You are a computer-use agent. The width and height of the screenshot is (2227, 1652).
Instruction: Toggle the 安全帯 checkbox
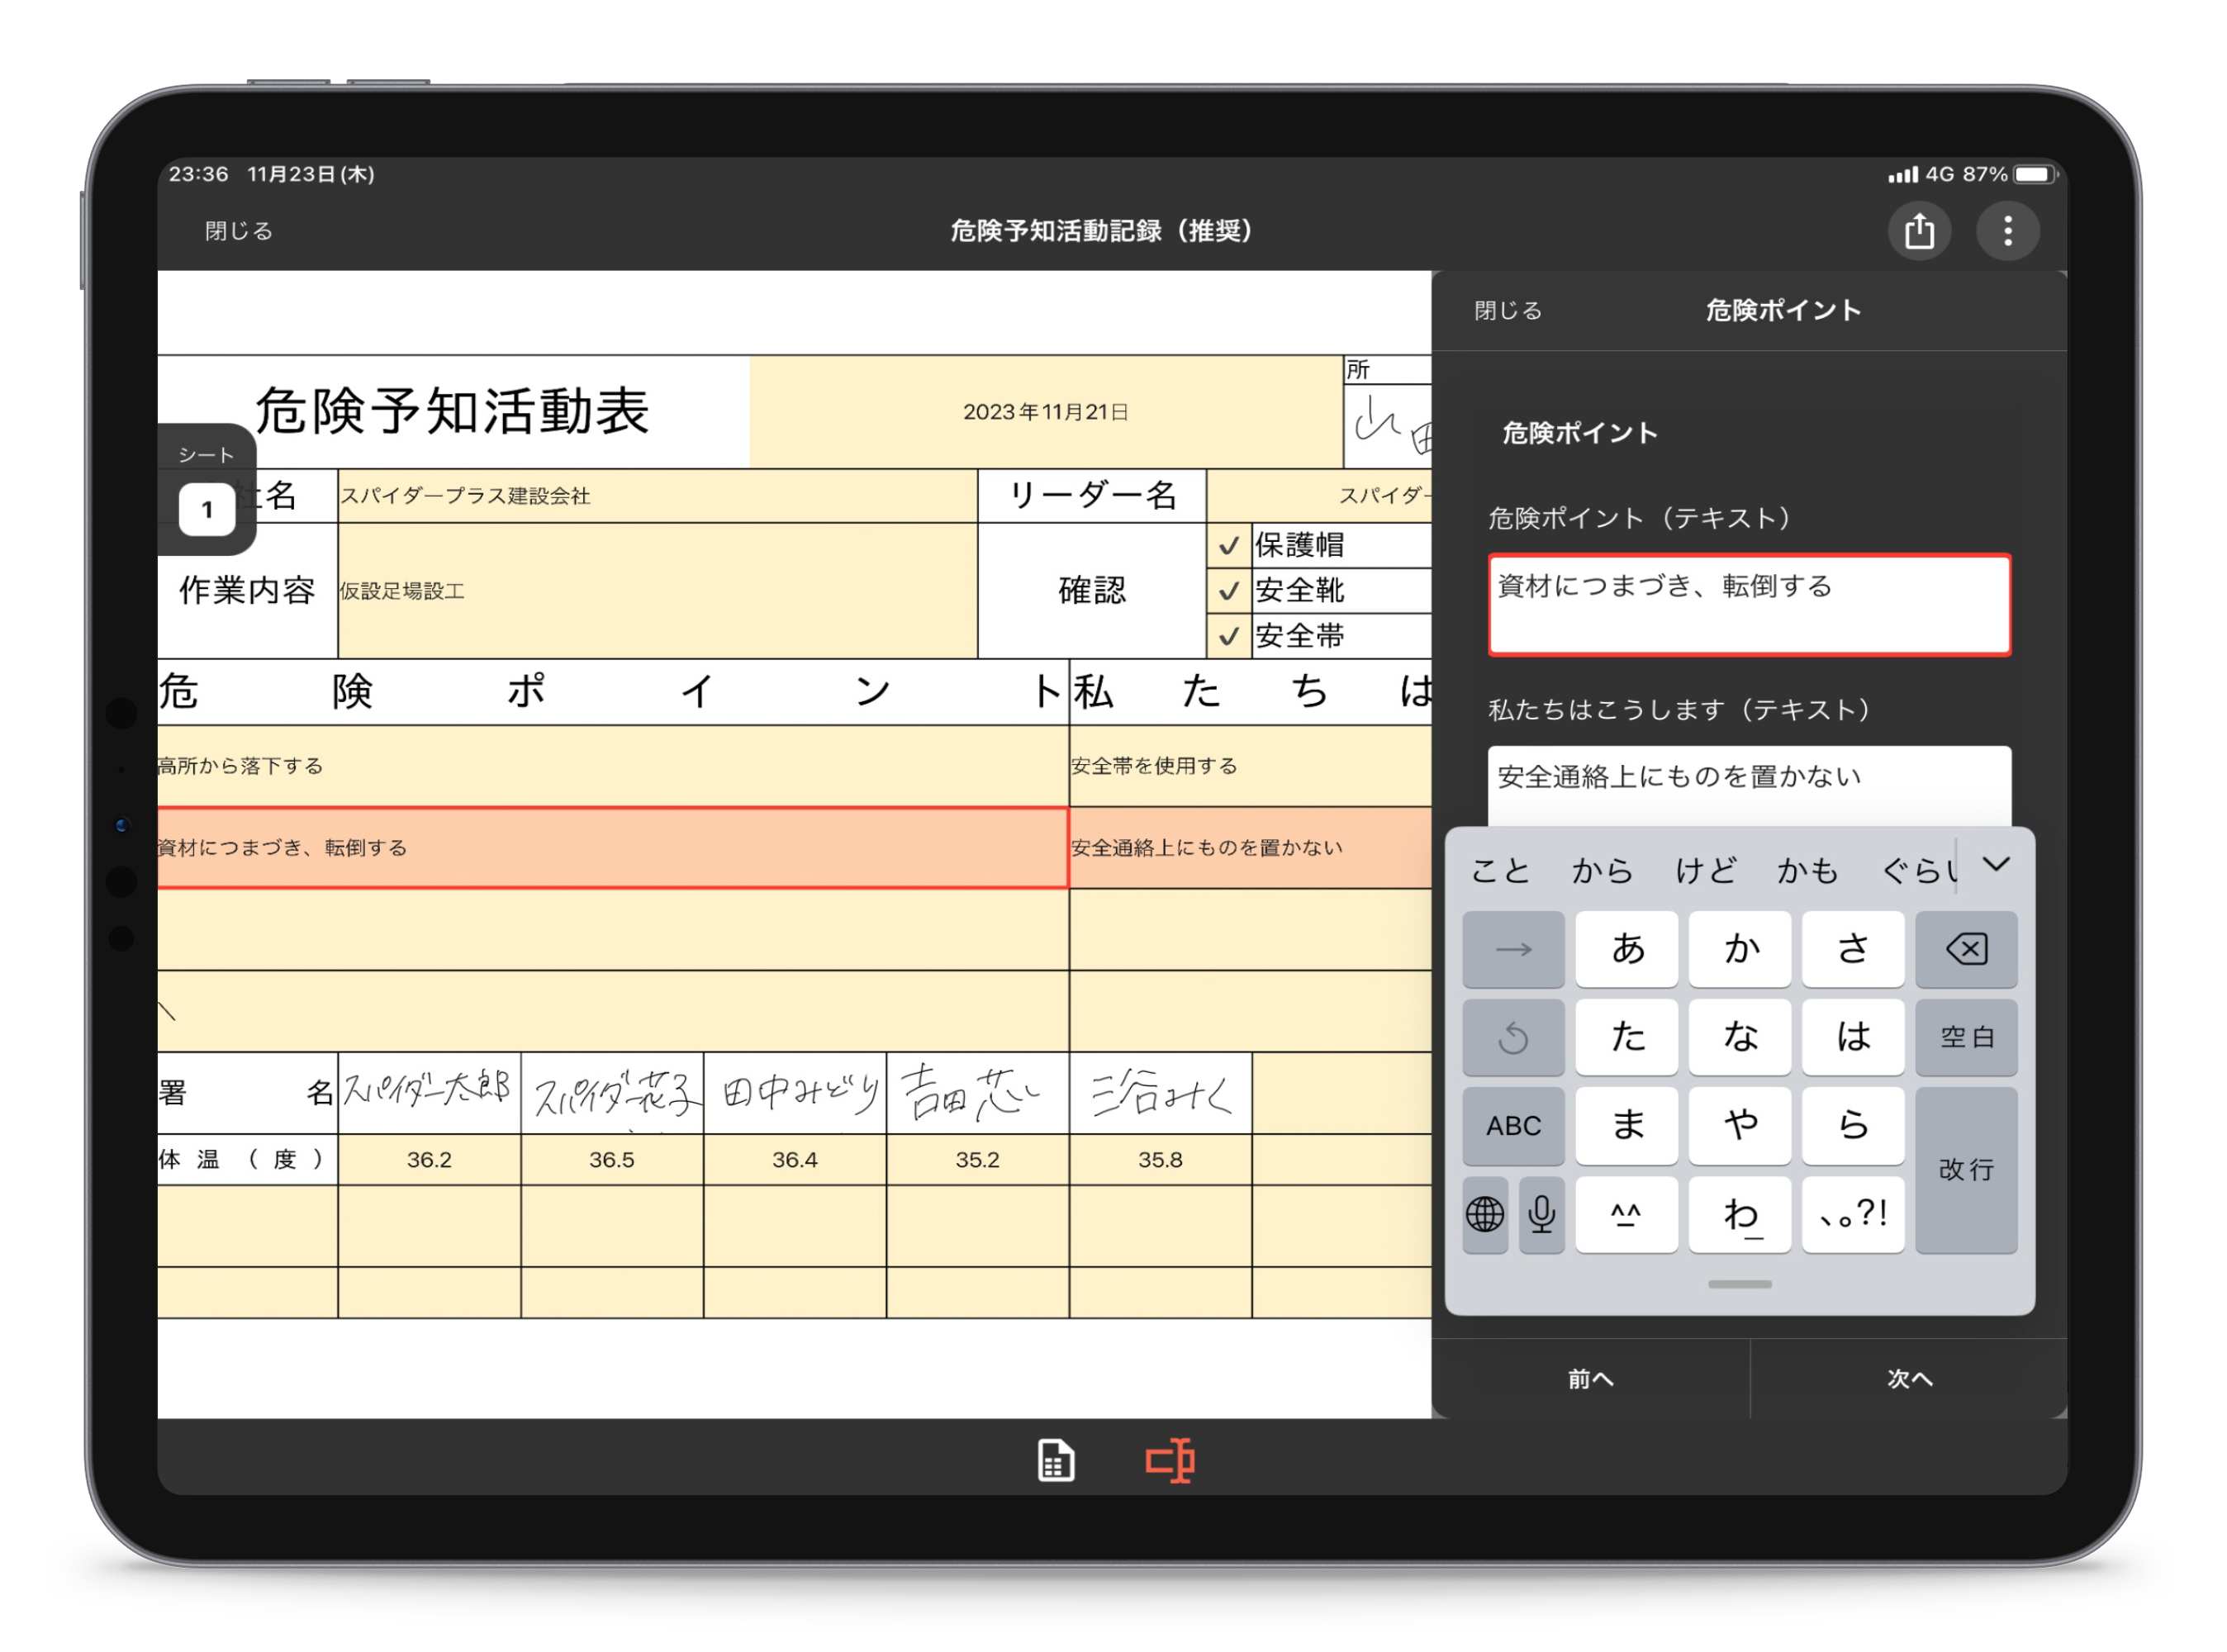[1229, 636]
